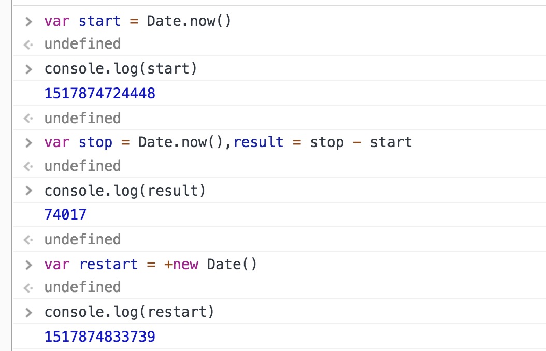Viewport: 546px width, 351px height.
Task: Click the input chevron beside 'var start'
Action: click(x=29, y=22)
